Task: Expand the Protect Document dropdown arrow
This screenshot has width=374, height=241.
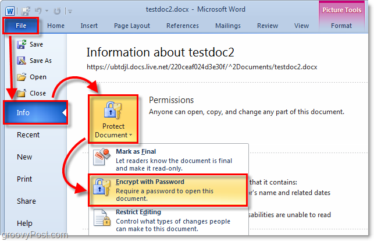Action: click(131, 135)
